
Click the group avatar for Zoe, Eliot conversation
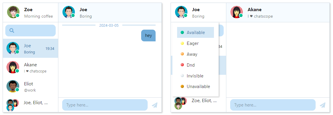(x=180, y=103)
